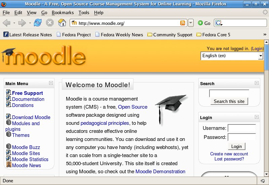Open the Moodle Statistics link
Viewport: 269px width, 185px height.
[30, 159]
